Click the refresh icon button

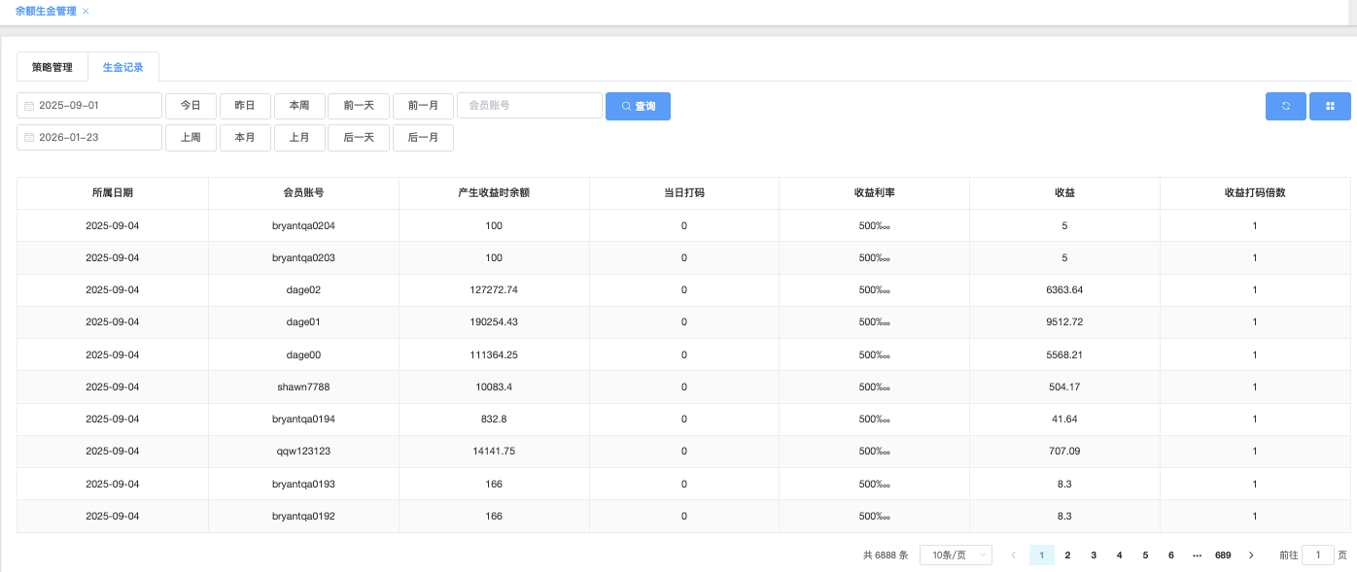coord(1285,106)
